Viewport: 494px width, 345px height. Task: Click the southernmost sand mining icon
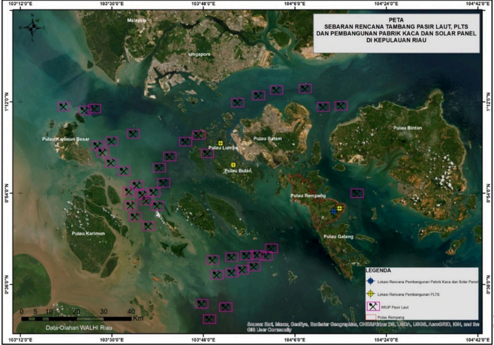pos(209,319)
